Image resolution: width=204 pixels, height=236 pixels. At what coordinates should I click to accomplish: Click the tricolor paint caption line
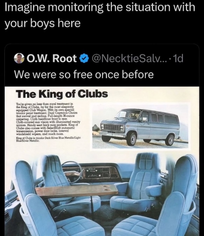coord(48,139)
